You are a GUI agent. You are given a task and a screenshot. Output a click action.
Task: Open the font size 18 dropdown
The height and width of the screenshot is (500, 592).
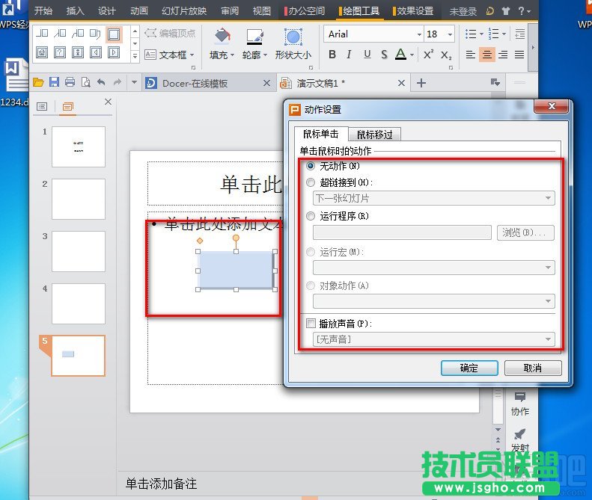(x=449, y=34)
